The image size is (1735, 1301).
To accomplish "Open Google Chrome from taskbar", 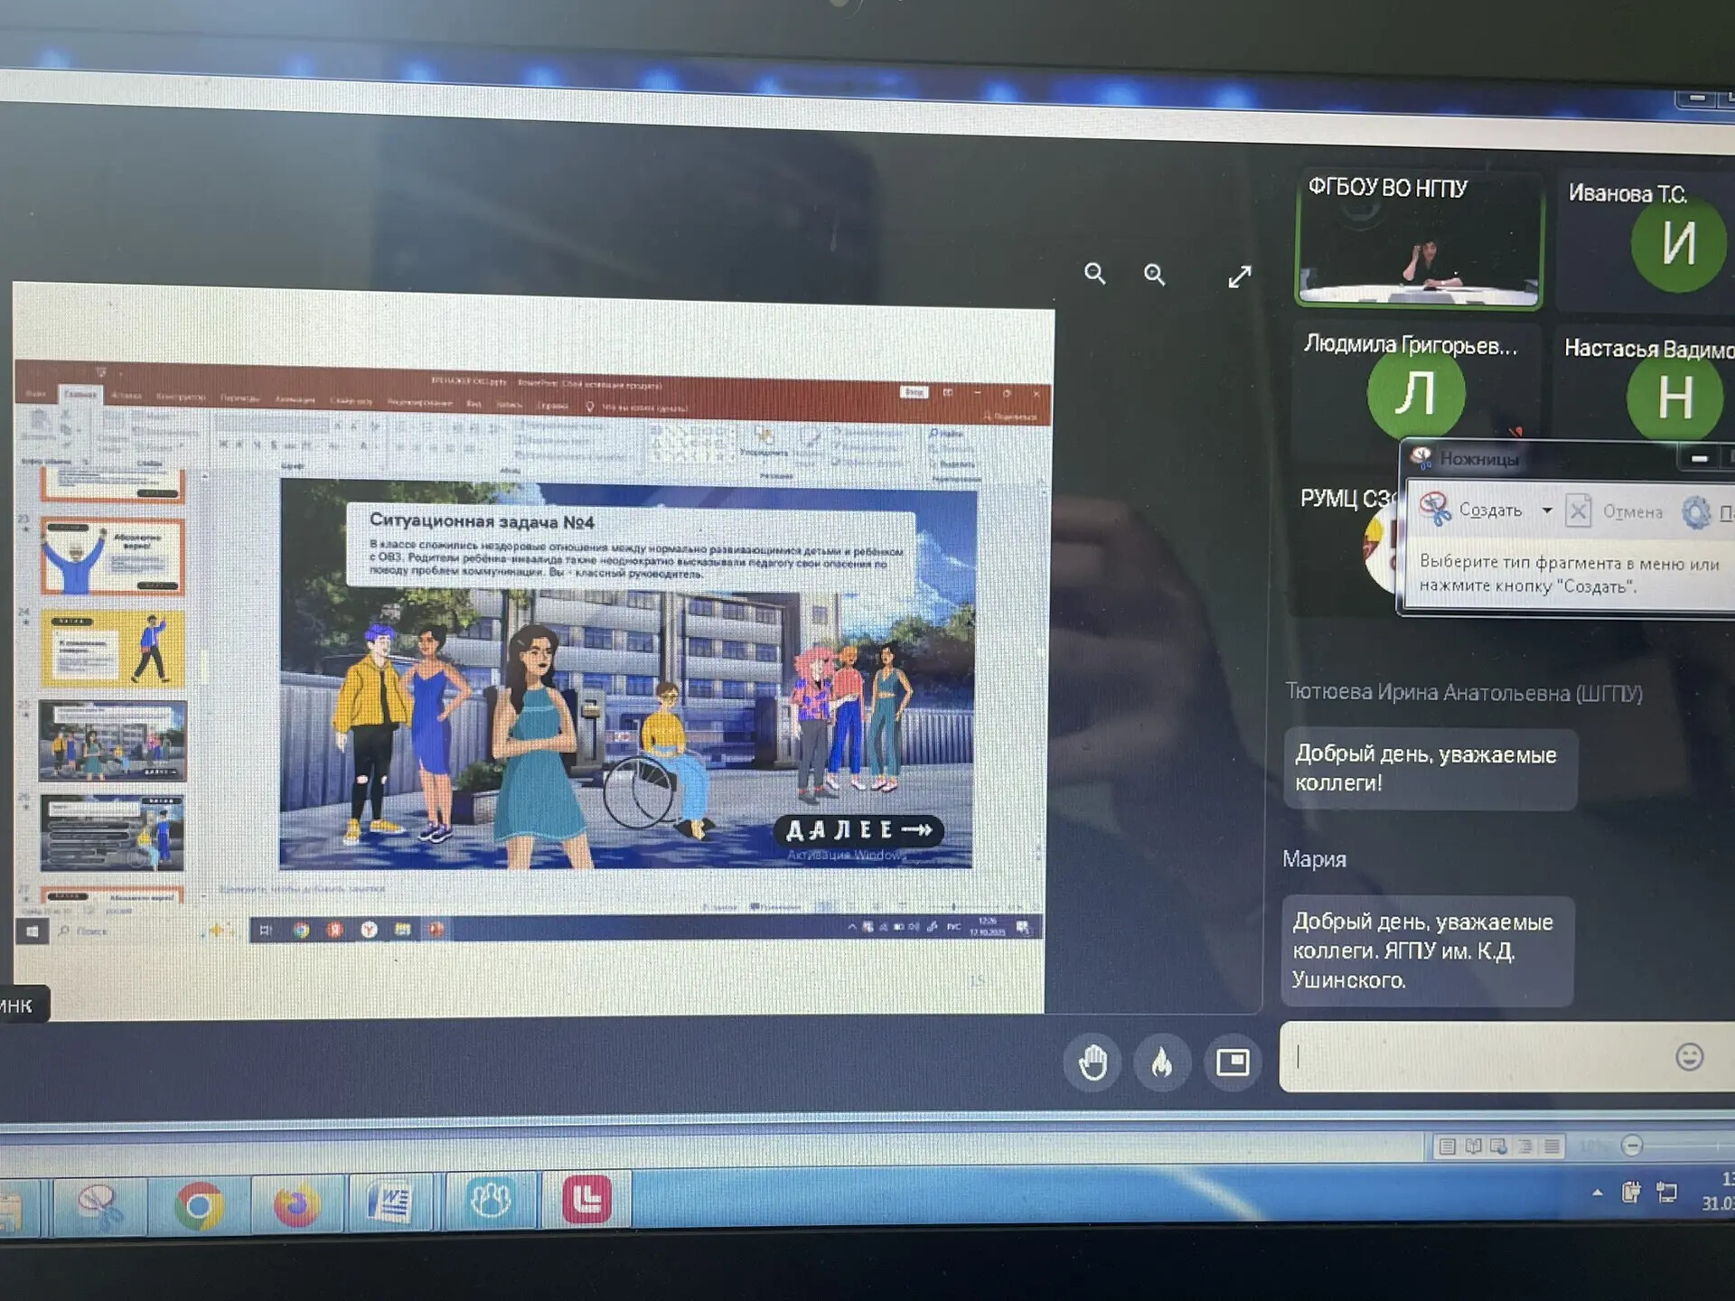I will pyautogui.click(x=199, y=1206).
